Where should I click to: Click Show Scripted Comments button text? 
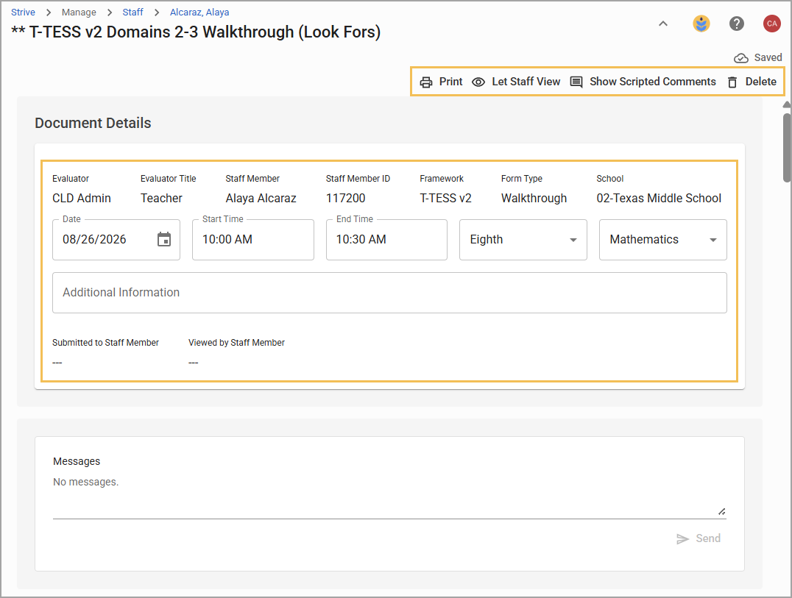[x=653, y=82]
